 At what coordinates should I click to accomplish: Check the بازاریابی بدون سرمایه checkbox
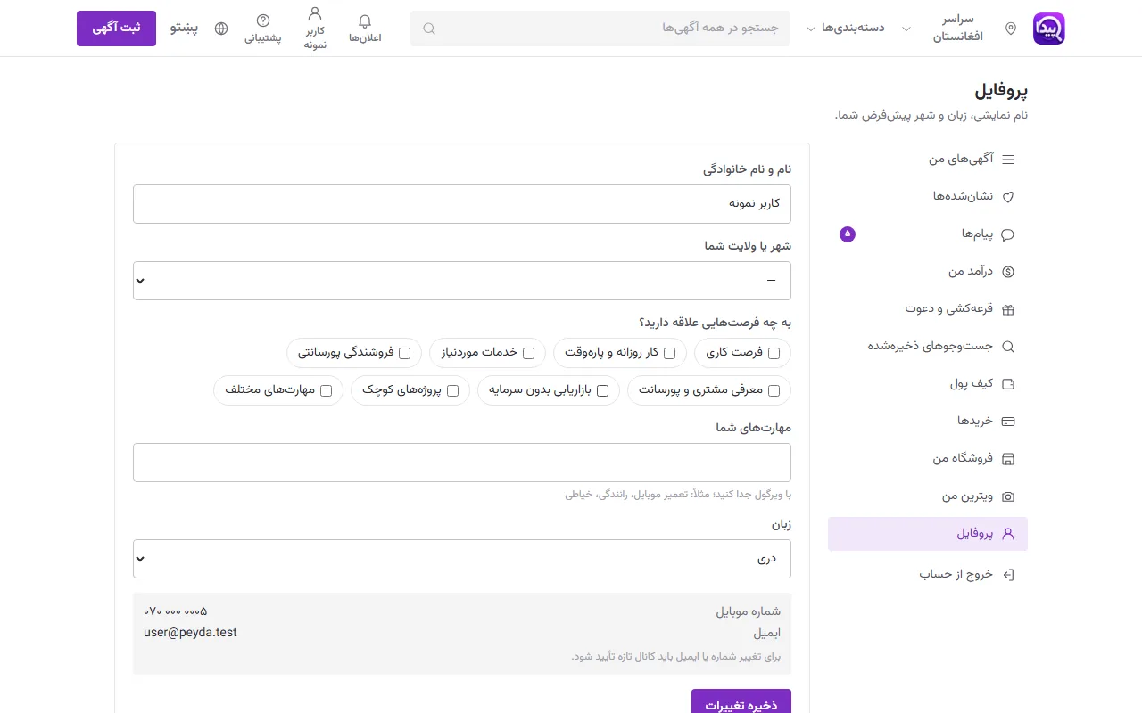603,390
